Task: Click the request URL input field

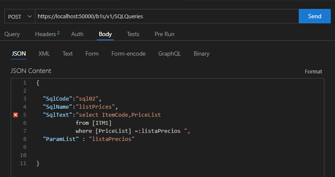Action: [166, 16]
